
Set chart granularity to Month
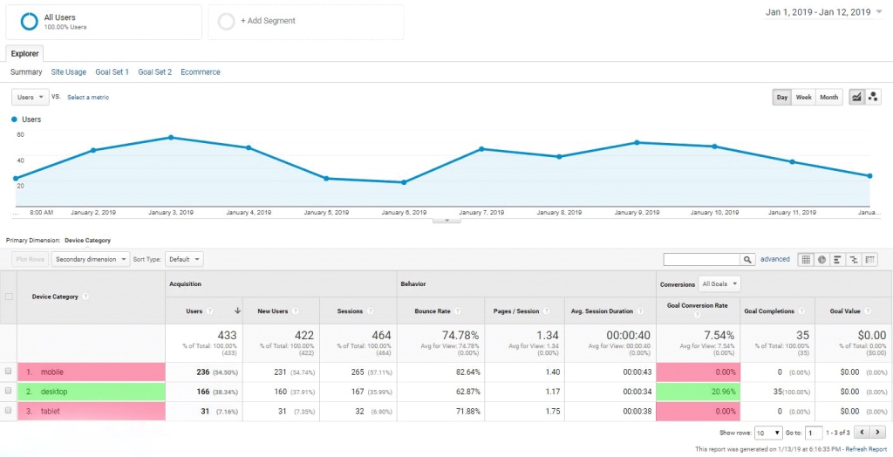[x=829, y=97]
